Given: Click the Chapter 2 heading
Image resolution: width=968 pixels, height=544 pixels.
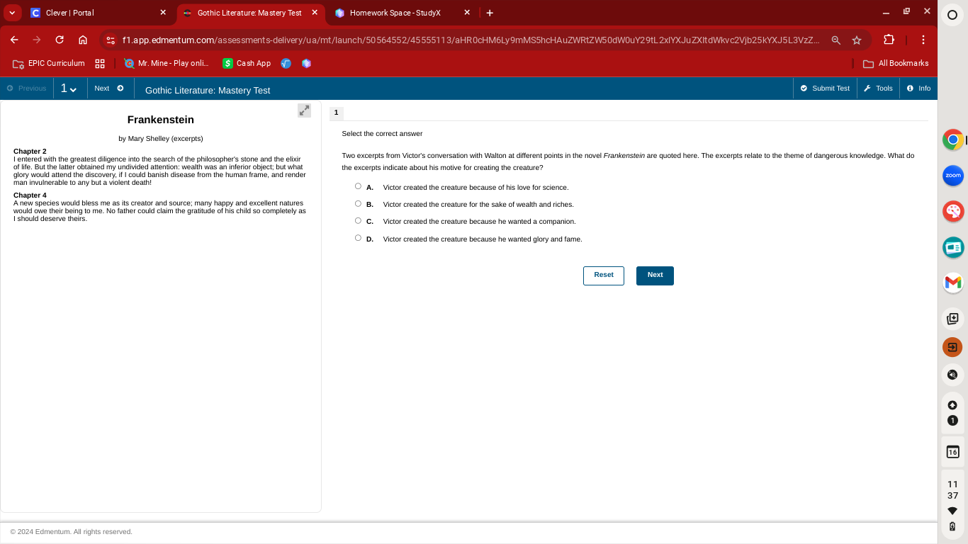Looking at the screenshot, I should click(x=30, y=152).
